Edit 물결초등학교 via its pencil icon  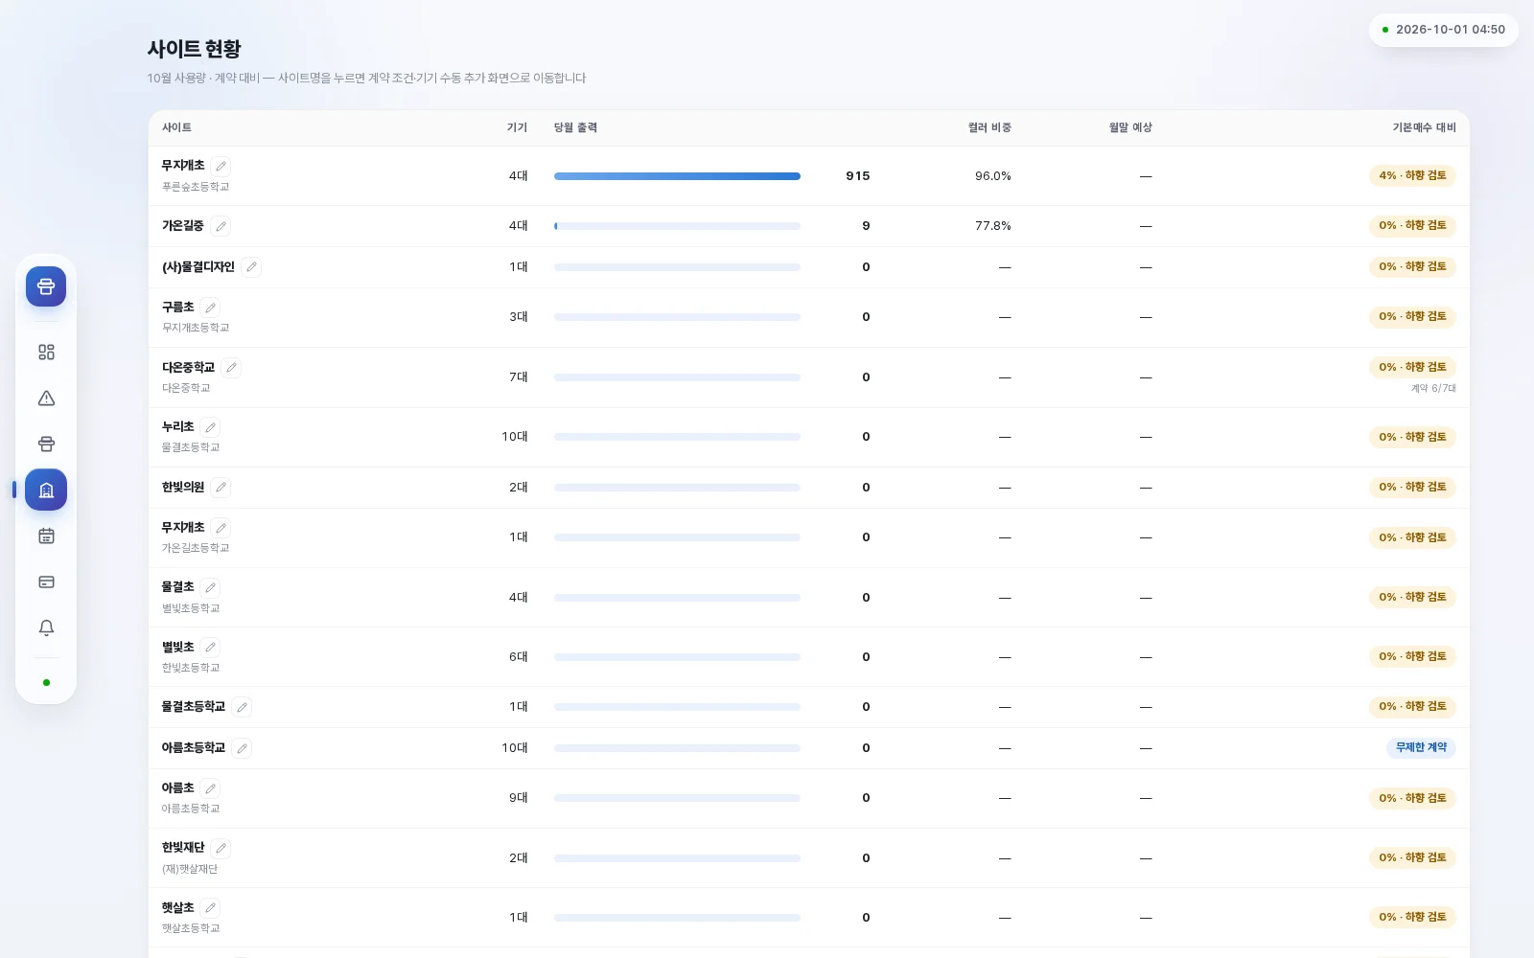(x=242, y=707)
